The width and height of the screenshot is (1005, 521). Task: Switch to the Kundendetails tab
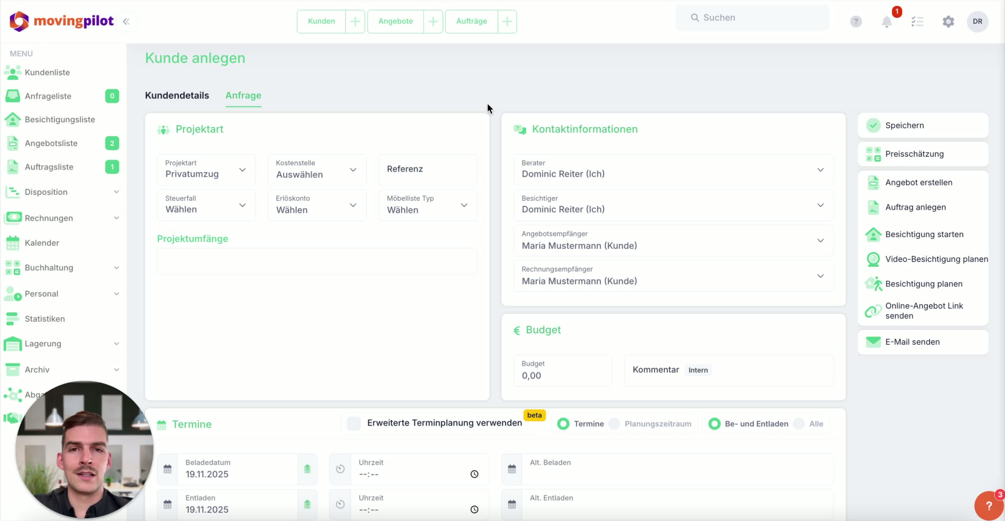[x=177, y=96]
